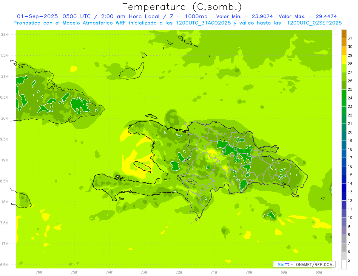Click the legend value label '12'
358x276 pixels.
tap(350, 201)
